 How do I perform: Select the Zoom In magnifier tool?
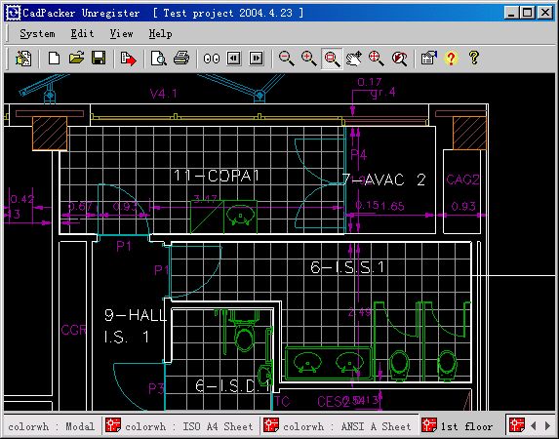[308, 59]
